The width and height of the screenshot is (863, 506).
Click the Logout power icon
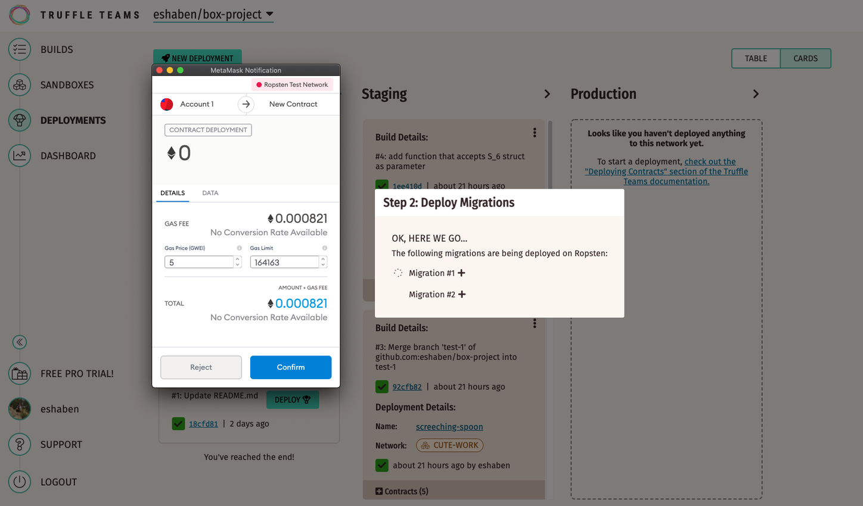pos(20,482)
